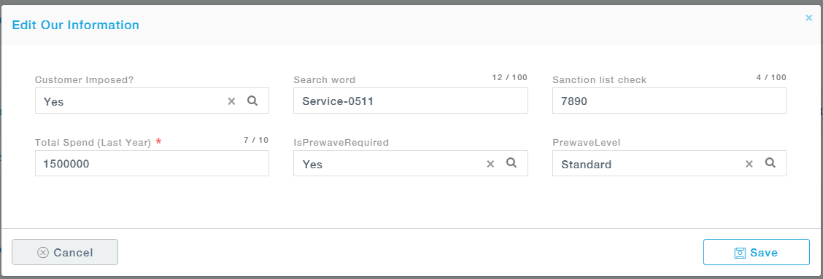Close the Edit Our Information dialog

[x=809, y=17]
